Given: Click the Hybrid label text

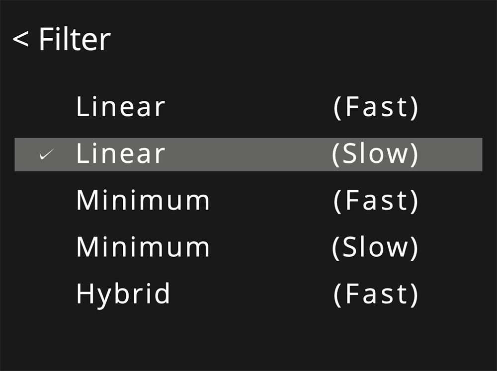Looking at the screenshot, I should coord(123,294).
